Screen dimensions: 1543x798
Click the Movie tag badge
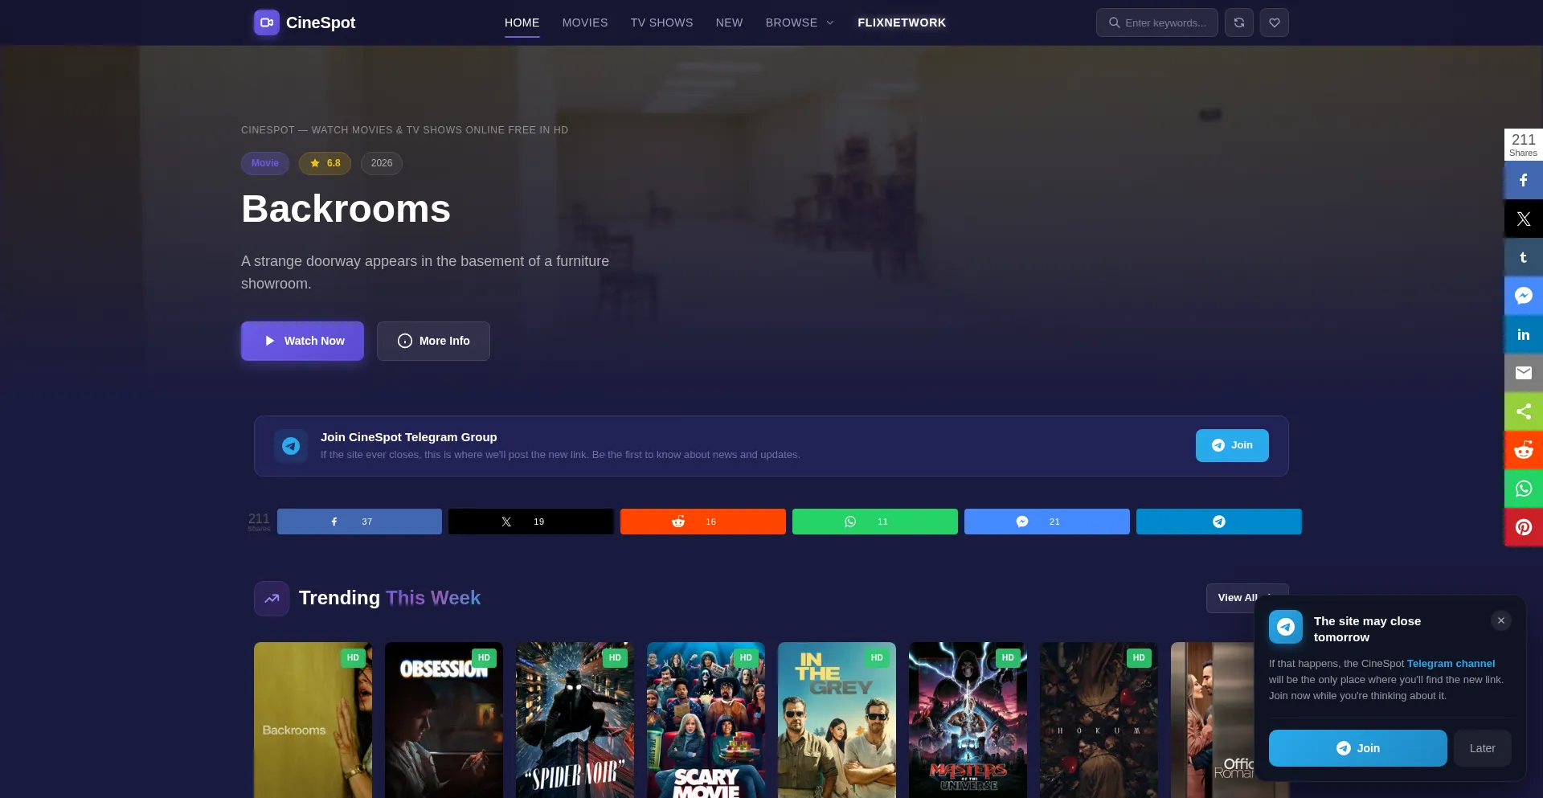click(x=265, y=163)
